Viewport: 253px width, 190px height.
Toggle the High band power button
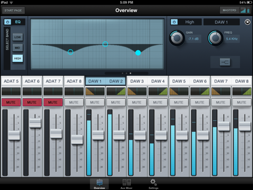tap(174, 22)
